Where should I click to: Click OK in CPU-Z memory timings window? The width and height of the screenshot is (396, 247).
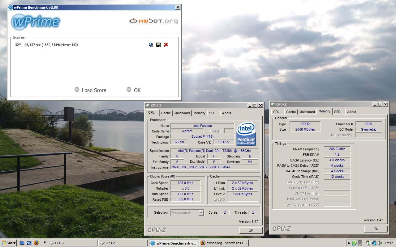376,229
